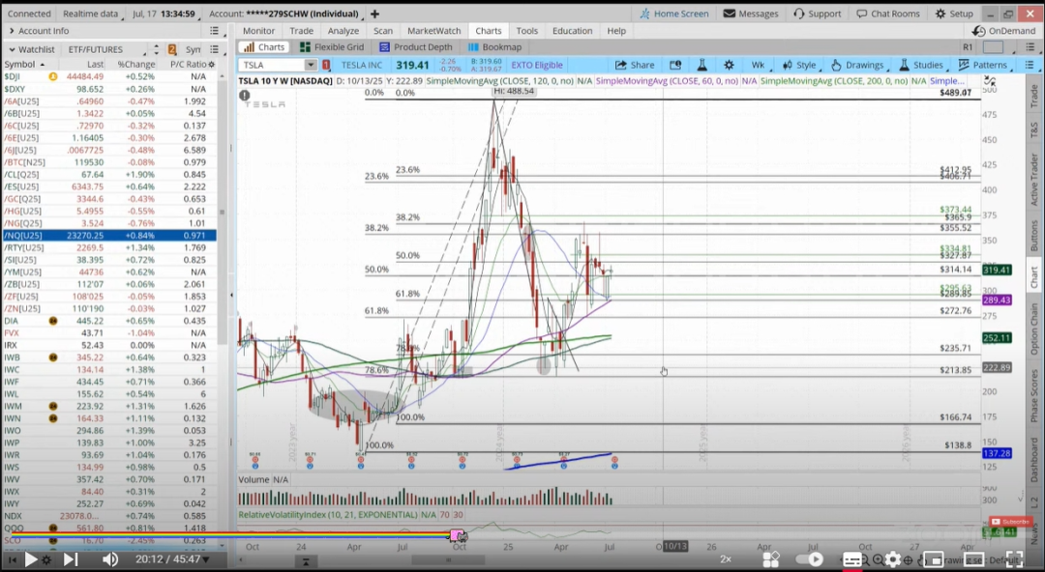
Task: Select the IWM watchlist symbol
Action: (13, 406)
